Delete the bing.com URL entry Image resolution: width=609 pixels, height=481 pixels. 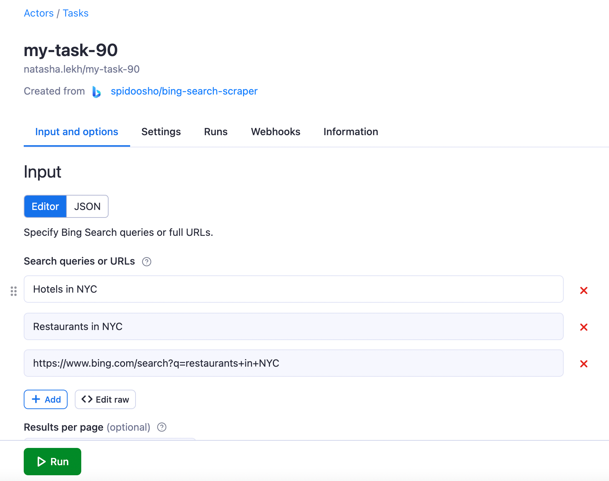pyautogui.click(x=584, y=364)
